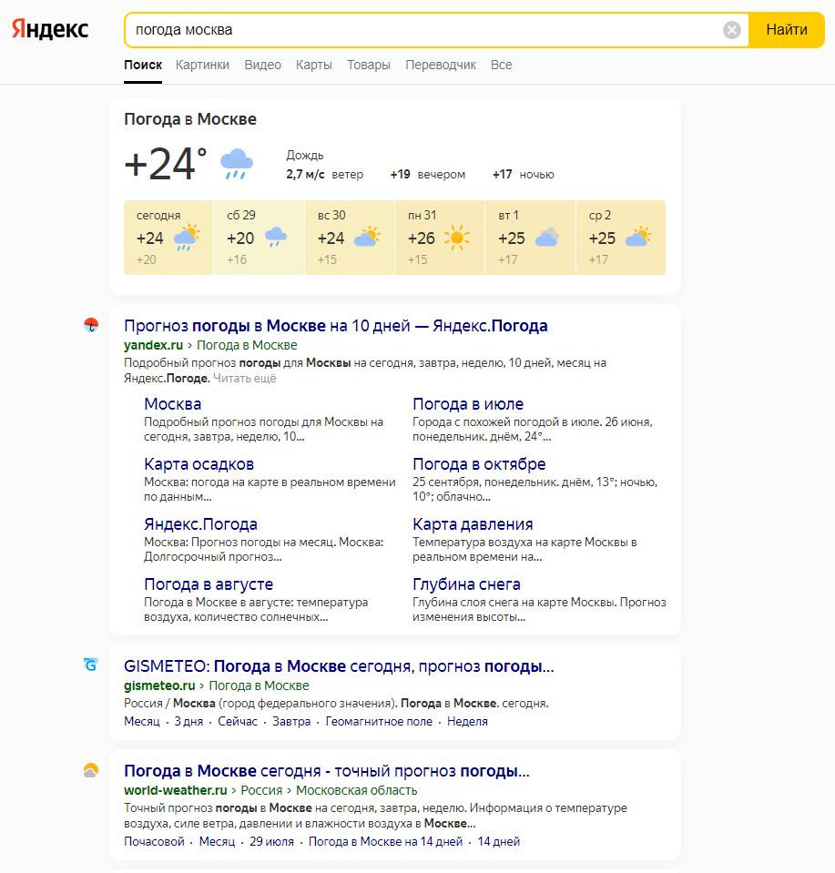Open Gismeteo Месяц quick link
Image resolution: width=835 pixels, height=873 pixels.
click(141, 722)
